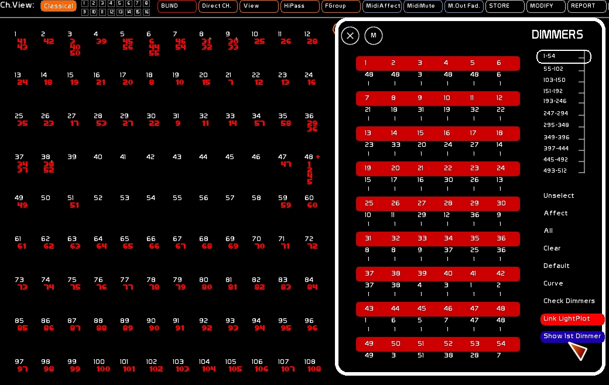Click the round M button
The image size is (609, 385).
coord(373,36)
